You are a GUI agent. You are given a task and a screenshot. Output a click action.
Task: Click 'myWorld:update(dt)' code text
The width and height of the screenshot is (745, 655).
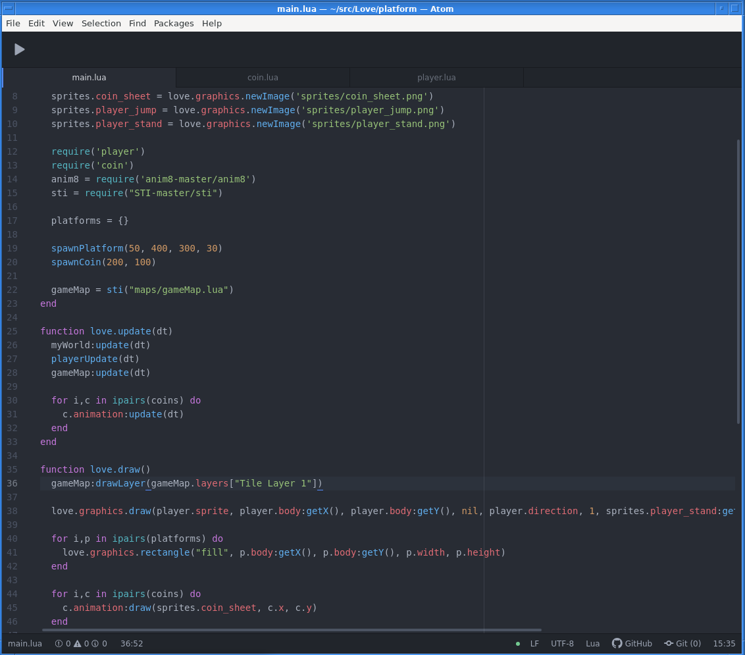(x=101, y=345)
